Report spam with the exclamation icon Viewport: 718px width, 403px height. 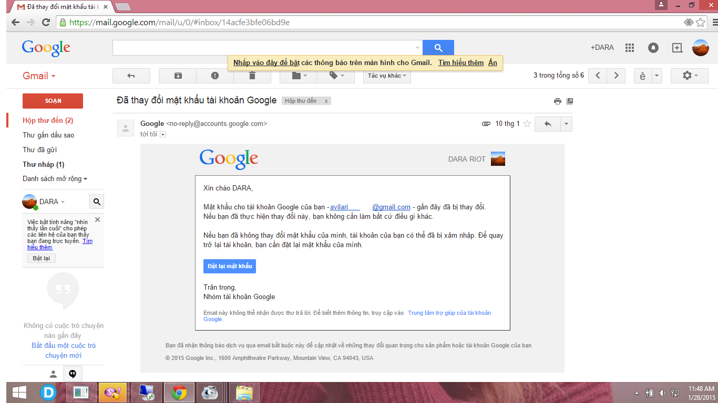point(215,76)
